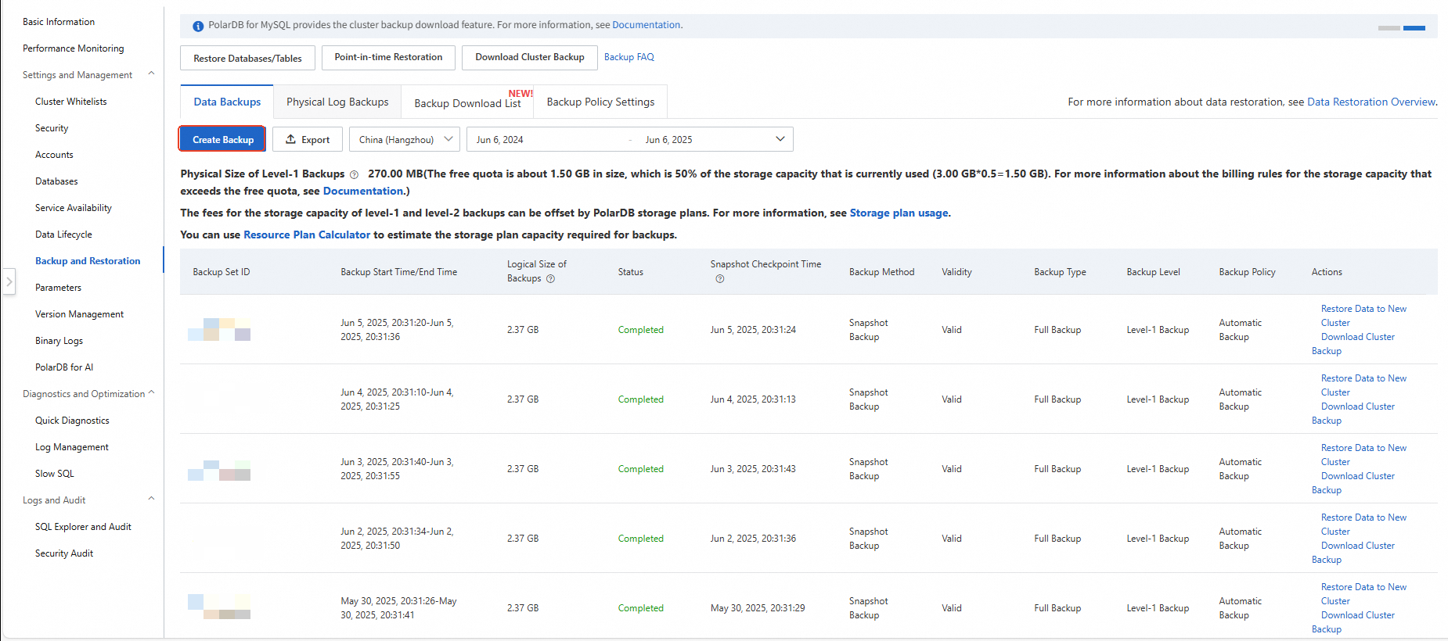
Task: Select Backup and Restoration in the sidebar
Action: (88, 261)
